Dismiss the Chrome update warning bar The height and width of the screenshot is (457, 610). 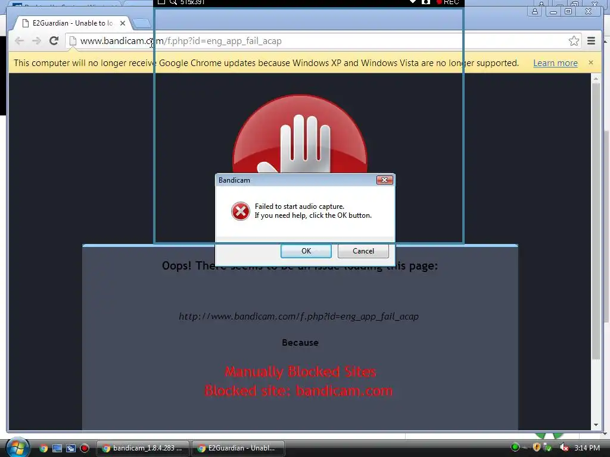click(x=591, y=62)
